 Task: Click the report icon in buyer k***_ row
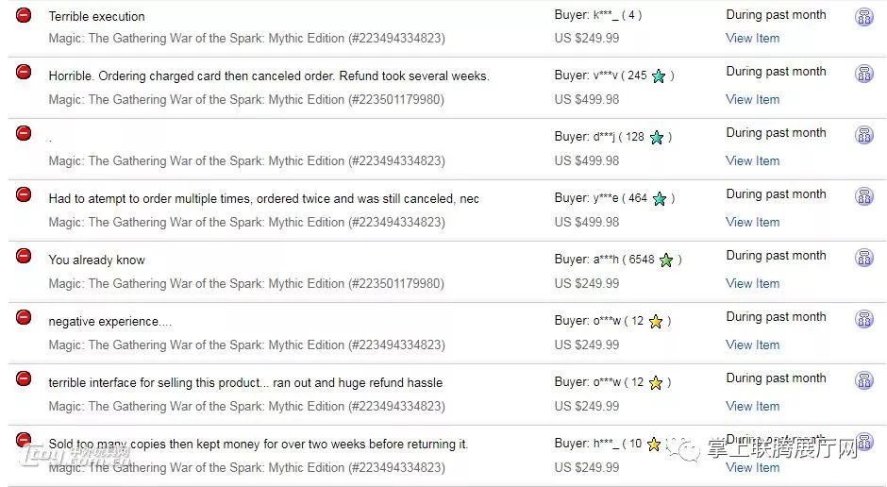(x=863, y=17)
